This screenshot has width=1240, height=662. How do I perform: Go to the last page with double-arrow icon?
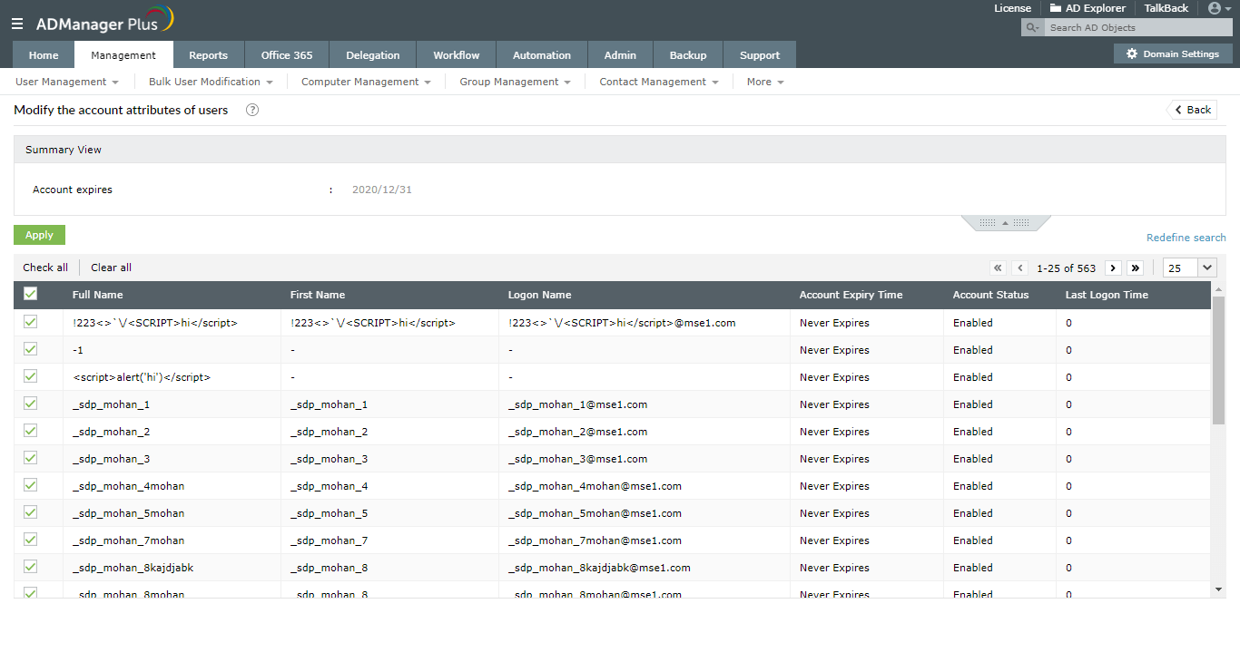pyautogui.click(x=1135, y=268)
